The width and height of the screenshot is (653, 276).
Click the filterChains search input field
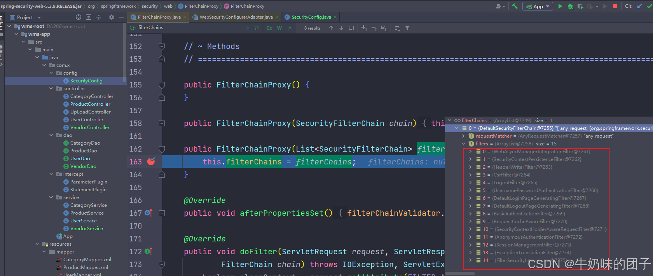pos(190,28)
